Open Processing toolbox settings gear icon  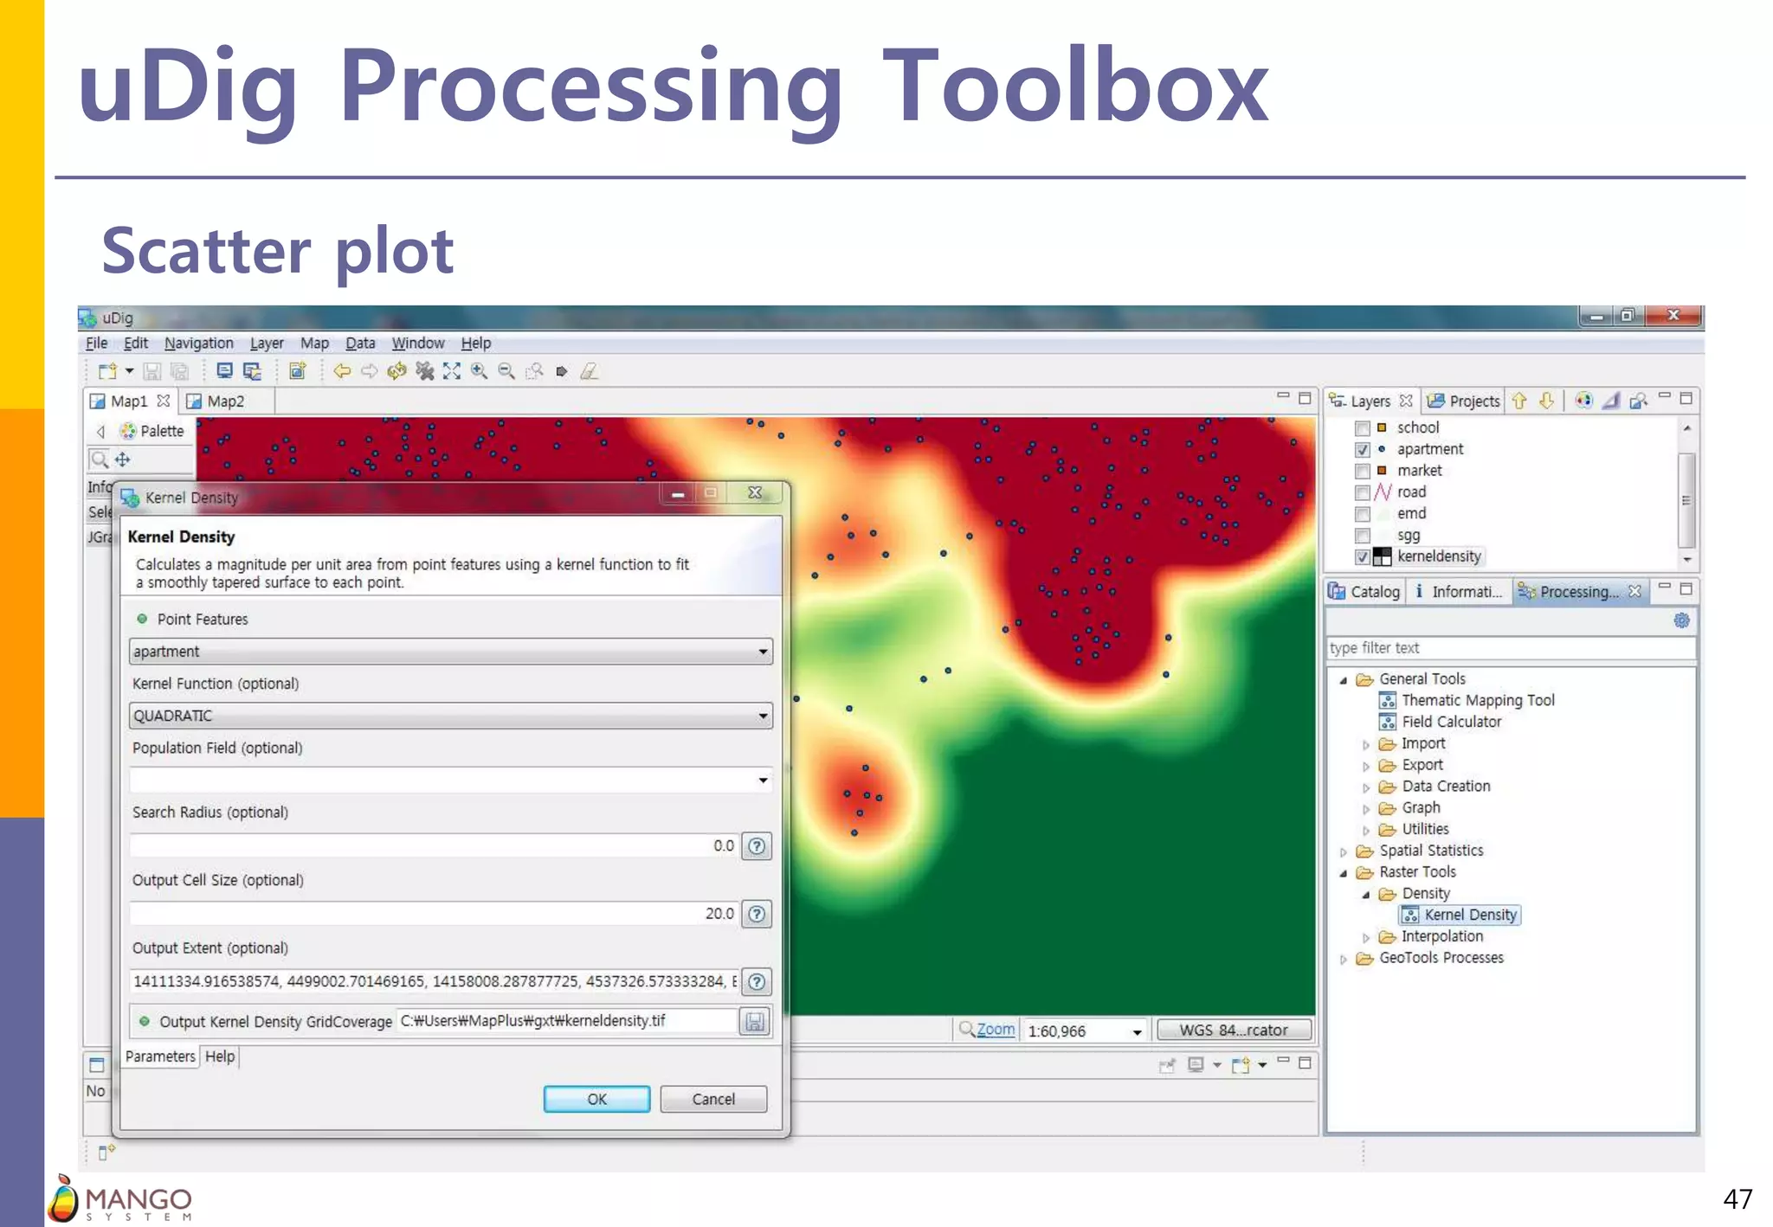click(x=1681, y=620)
